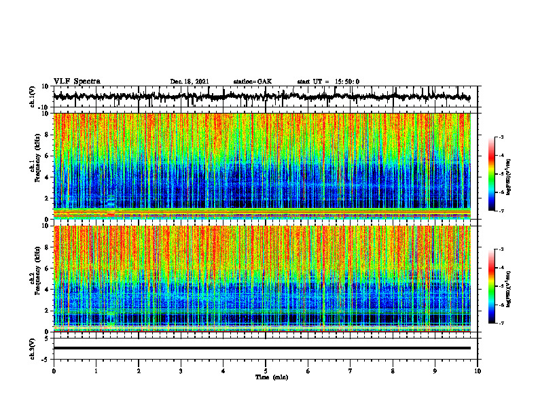Click the "-7" label on ch.1 colorbar
The height and width of the screenshot is (416, 538).
[x=501, y=211]
